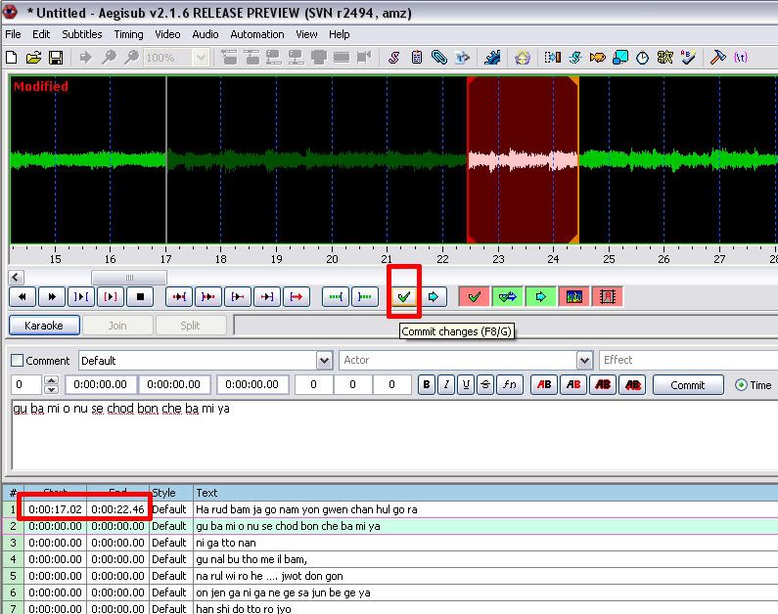Click the Commit changes green checkmark icon
The height and width of the screenshot is (614, 778).
(404, 296)
